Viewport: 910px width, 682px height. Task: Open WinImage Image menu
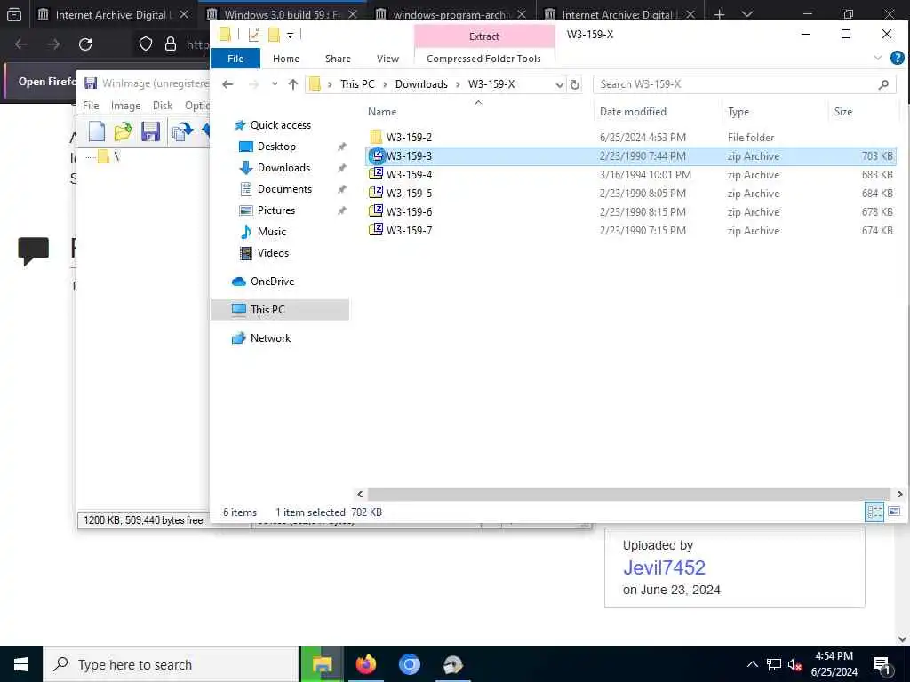click(x=125, y=106)
